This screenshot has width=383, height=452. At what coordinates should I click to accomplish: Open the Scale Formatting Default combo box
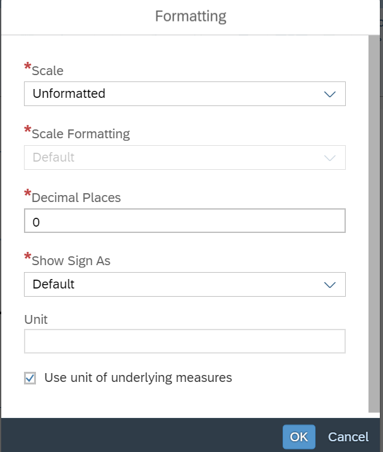click(x=185, y=157)
